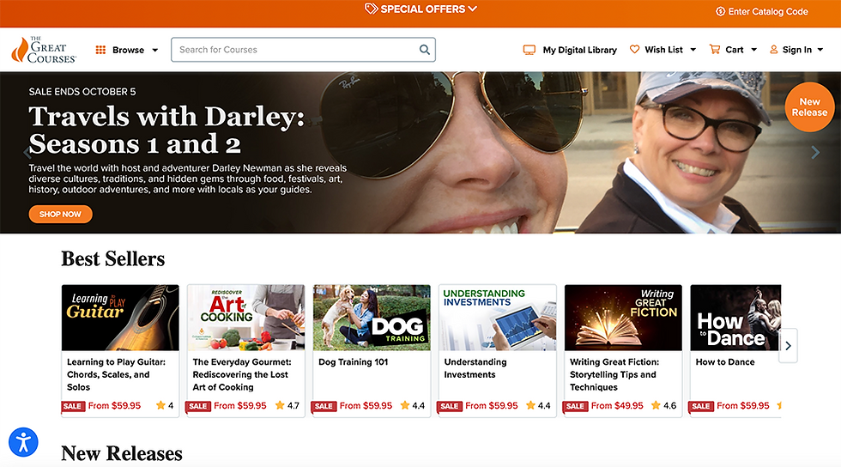This screenshot has width=841, height=467.
Task: Expand the Cart dropdown arrow
Action: click(753, 50)
